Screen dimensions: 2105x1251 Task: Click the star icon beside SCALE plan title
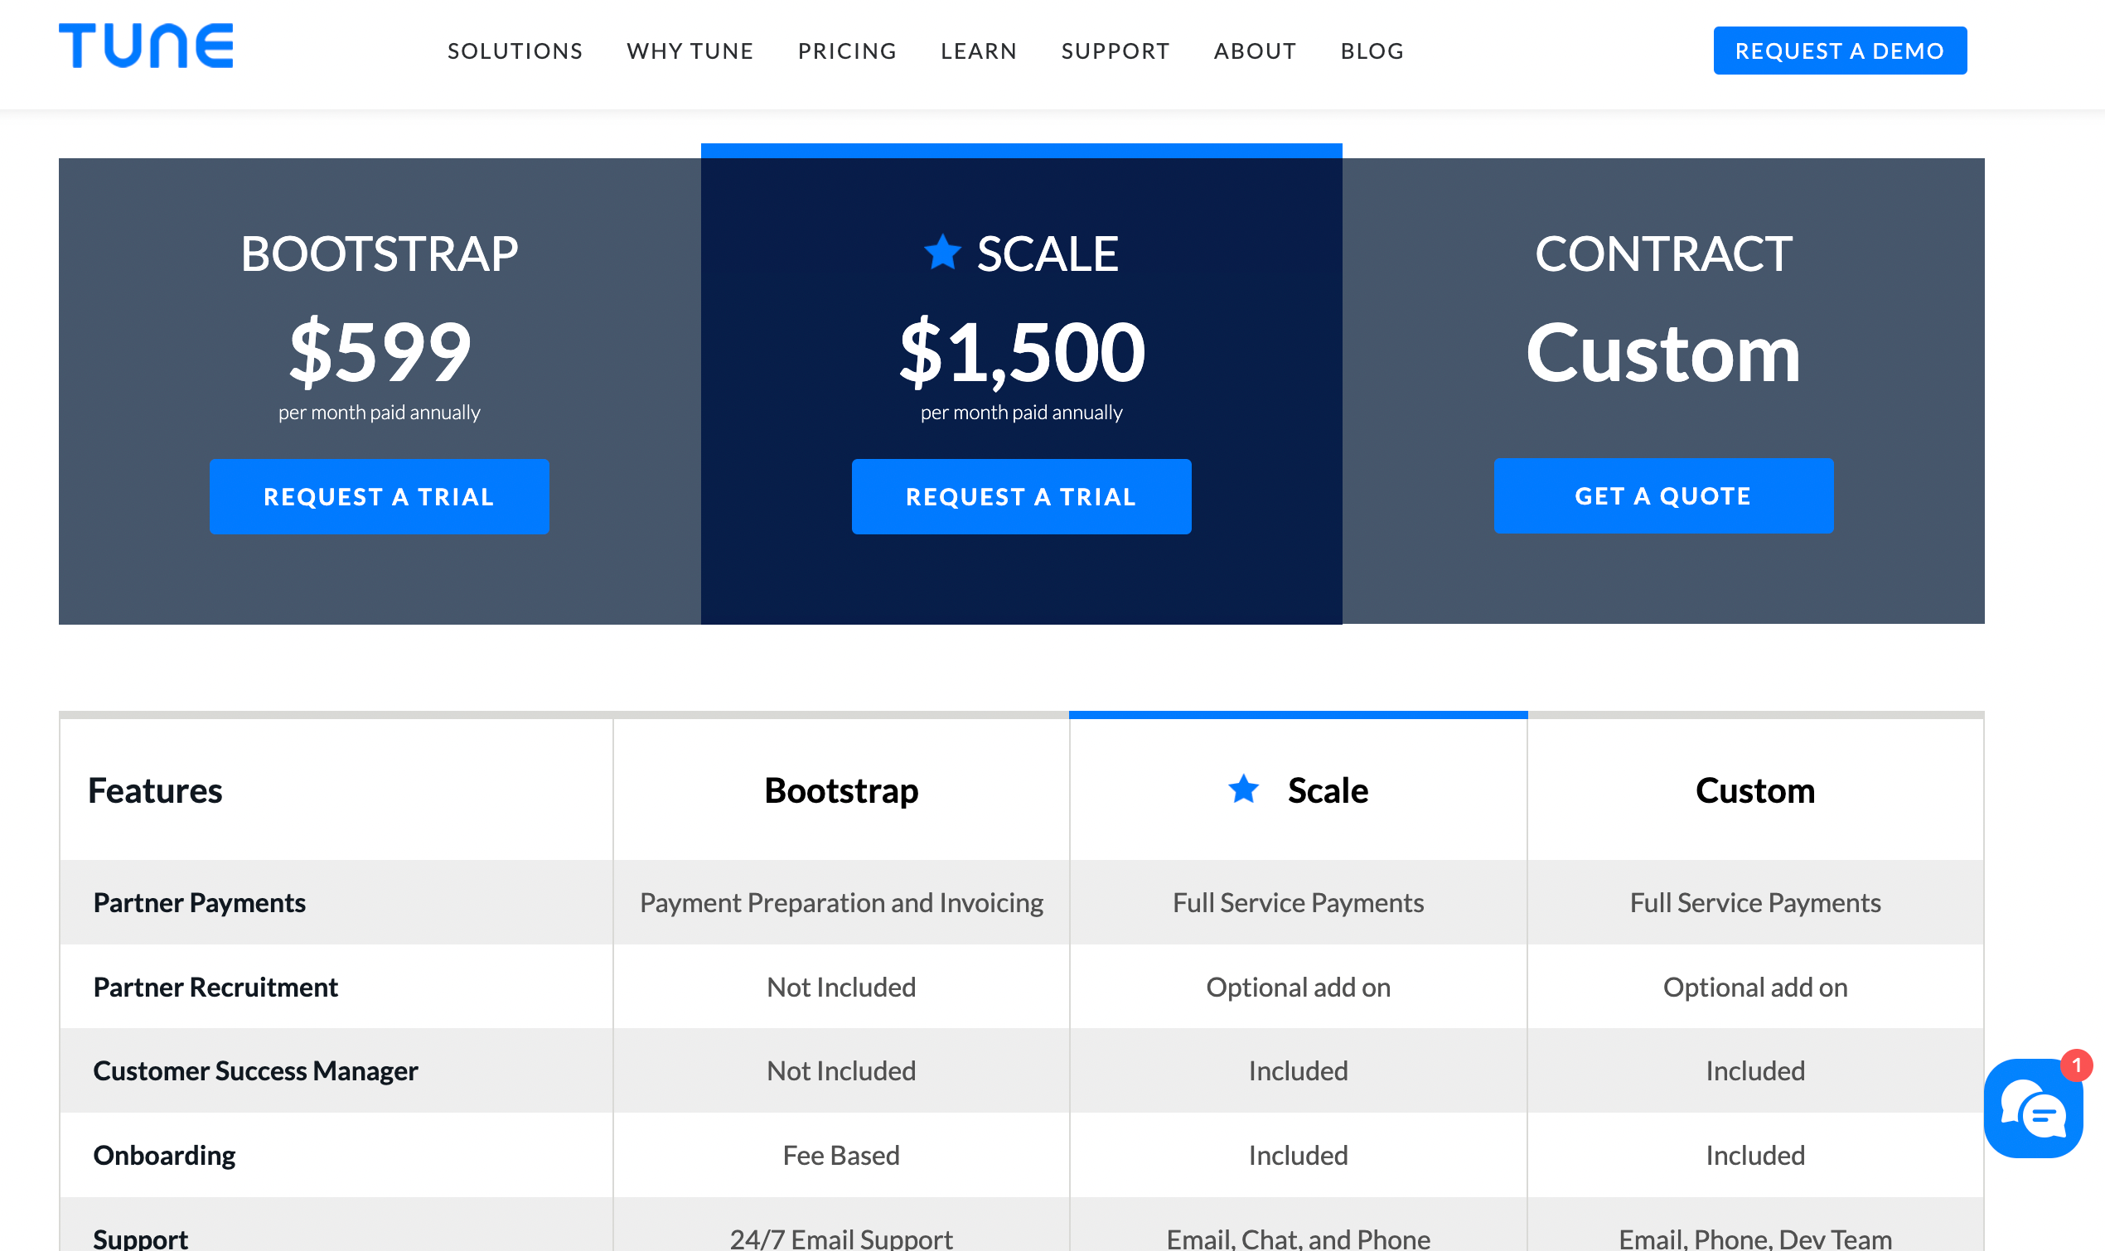pos(941,252)
